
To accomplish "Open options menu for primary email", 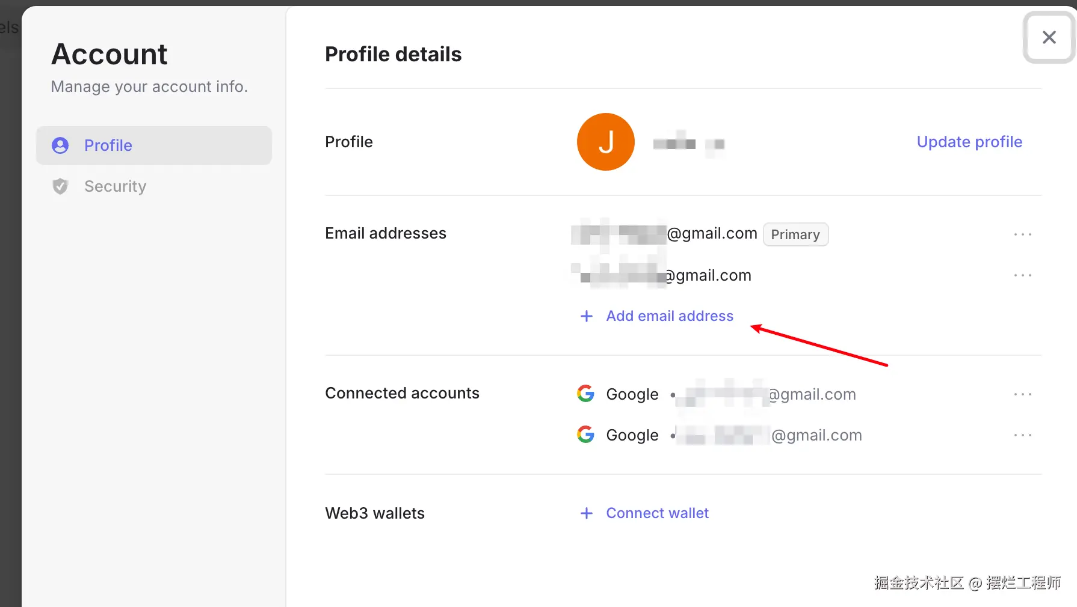I will click(1022, 234).
